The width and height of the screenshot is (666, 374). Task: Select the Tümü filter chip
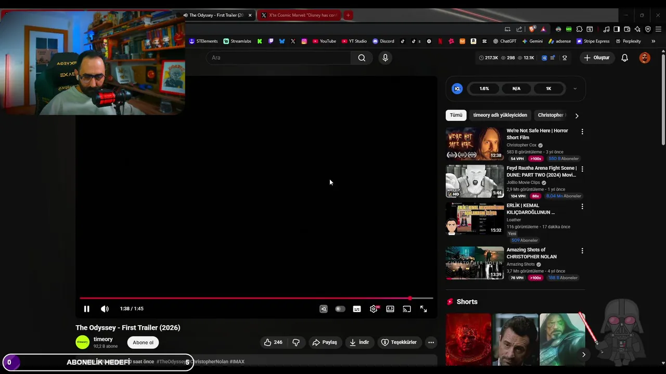click(x=456, y=115)
